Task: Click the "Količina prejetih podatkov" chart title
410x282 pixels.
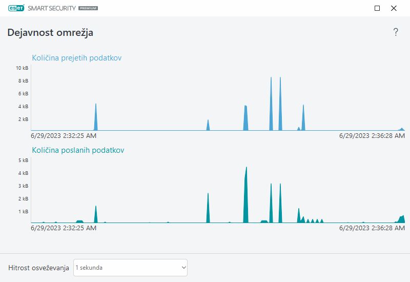Action: coord(77,58)
